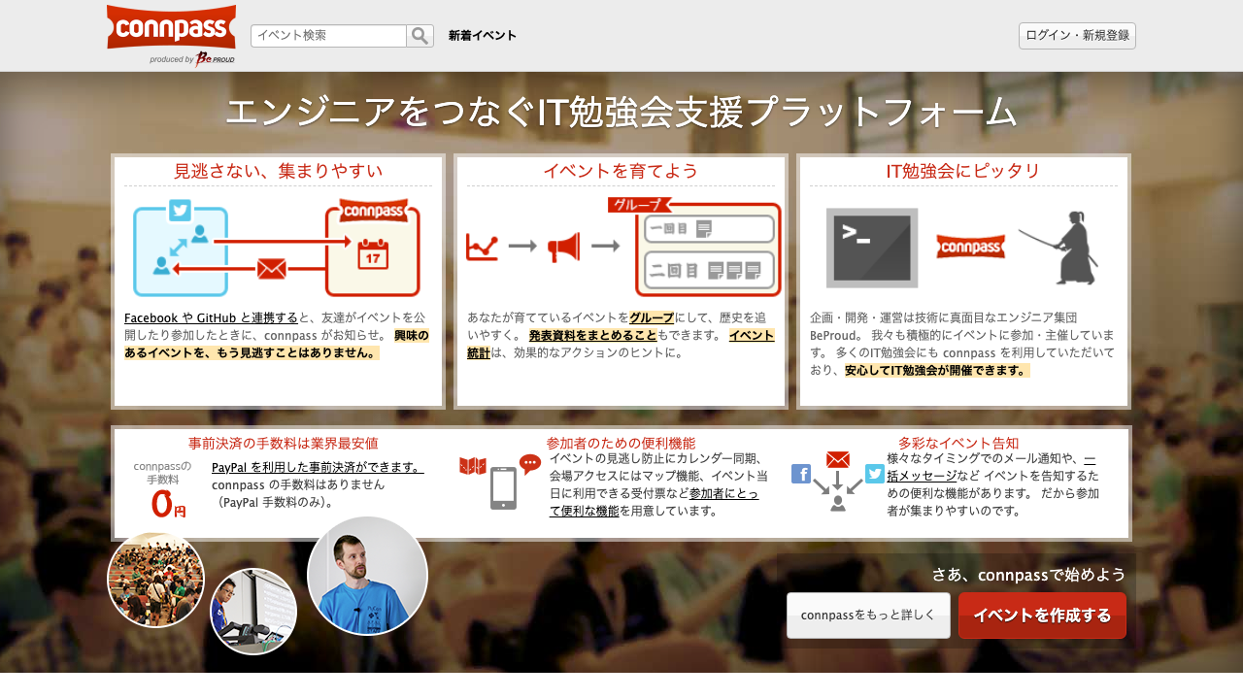The width and height of the screenshot is (1243, 699).
Task: Click the search magnifier icon
Action: (x=420, y=35)
